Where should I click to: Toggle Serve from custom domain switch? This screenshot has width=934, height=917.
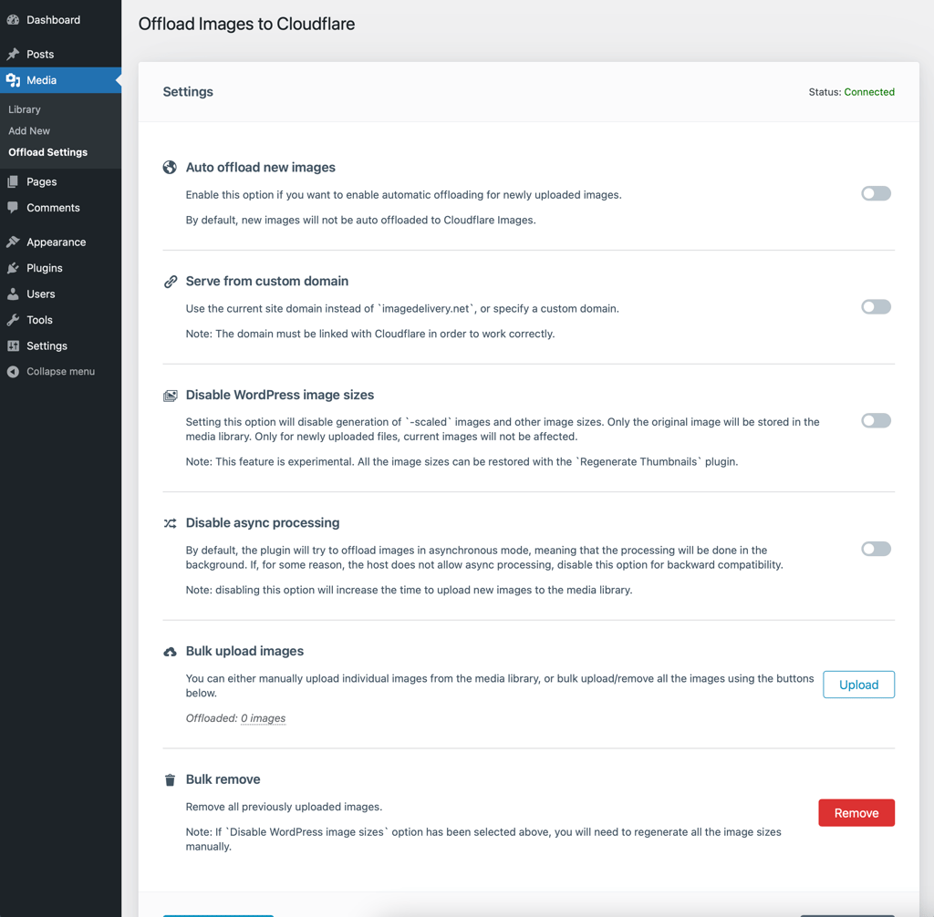[876, 307]
